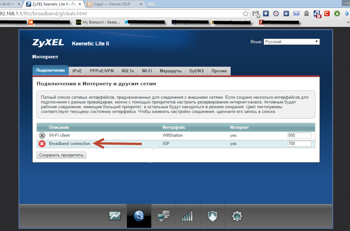Screen dimensions: 350x231
Task: Open the My Beatport bookmark
Action: [98, 22]
